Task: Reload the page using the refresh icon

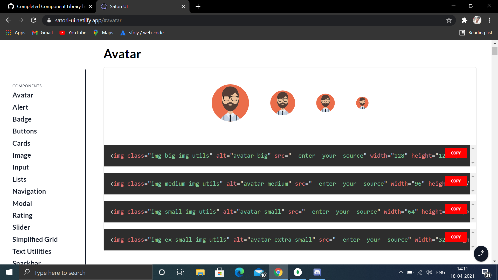Action: (33, 20)
